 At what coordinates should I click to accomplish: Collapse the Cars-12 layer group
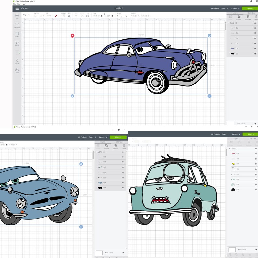point(96,152)
